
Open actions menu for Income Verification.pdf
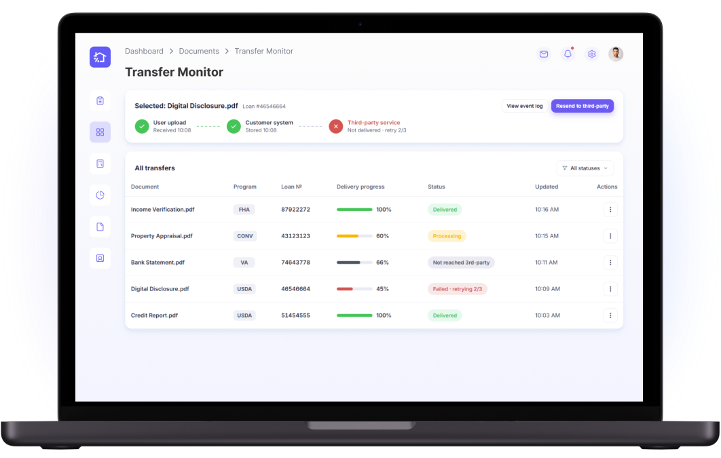click(x=610, y=210)
